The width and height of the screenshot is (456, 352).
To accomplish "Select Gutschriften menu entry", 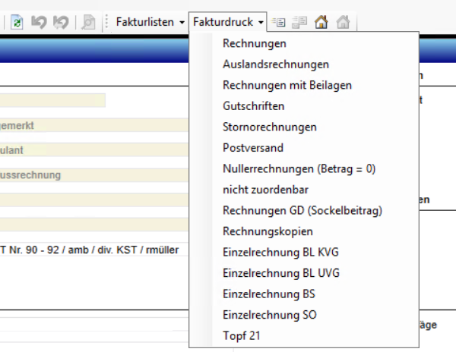I will (x=304, y=106).
